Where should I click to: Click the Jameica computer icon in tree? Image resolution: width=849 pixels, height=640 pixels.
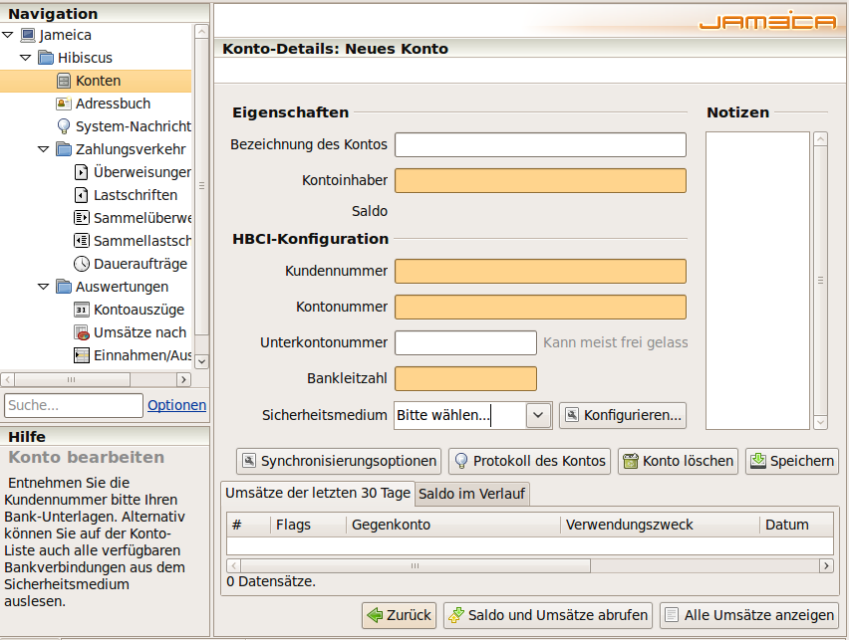click(x=28, y=35)
